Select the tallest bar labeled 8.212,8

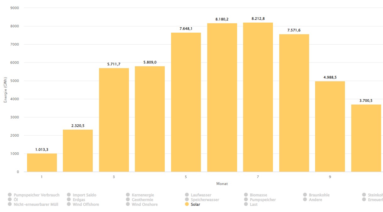click(x=258, y=97)
